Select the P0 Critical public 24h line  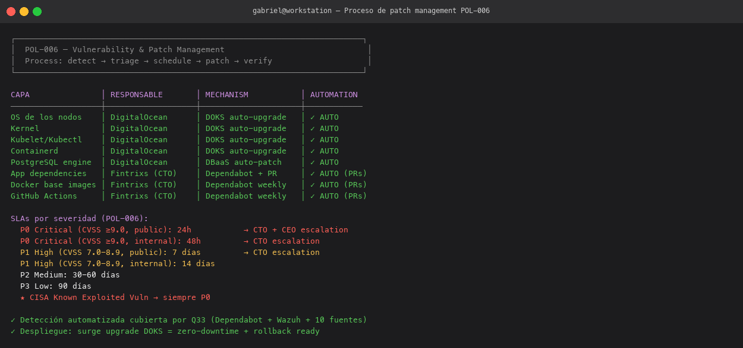106,230
